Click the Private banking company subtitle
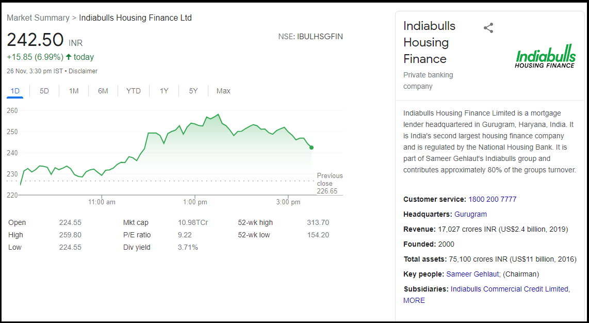Viewport: 589px width, 323px height. click(x=428, y=80)
